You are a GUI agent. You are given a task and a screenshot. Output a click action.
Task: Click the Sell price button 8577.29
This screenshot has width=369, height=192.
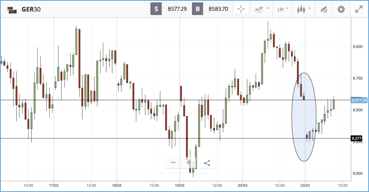(x=170, y=9)
